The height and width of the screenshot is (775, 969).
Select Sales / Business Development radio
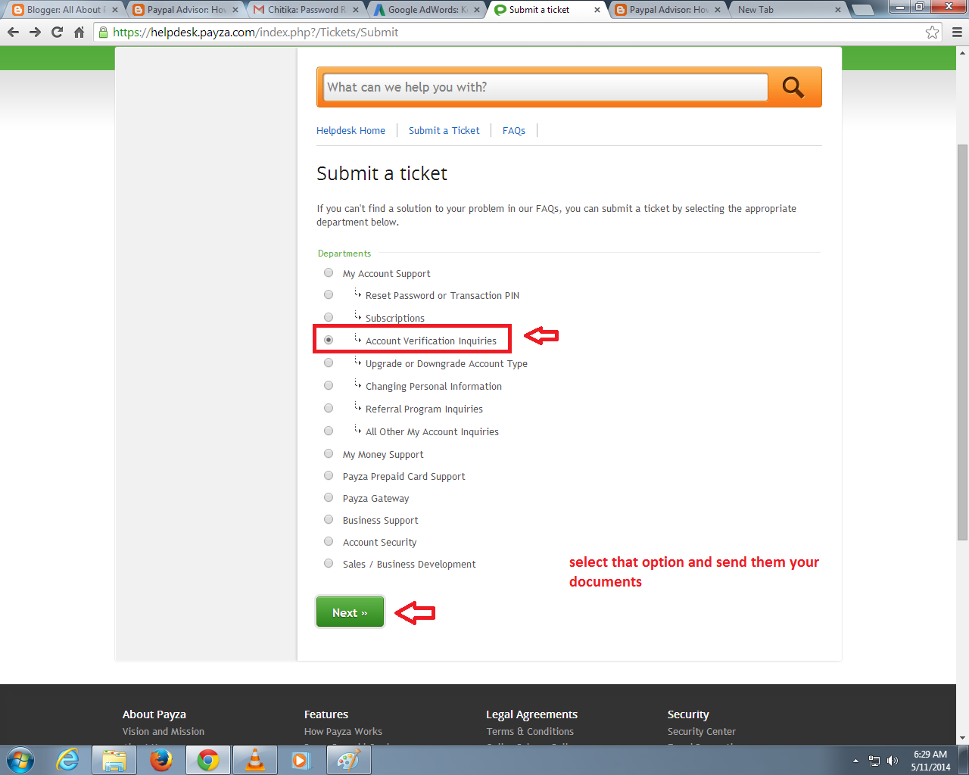[x=329, y=563]
